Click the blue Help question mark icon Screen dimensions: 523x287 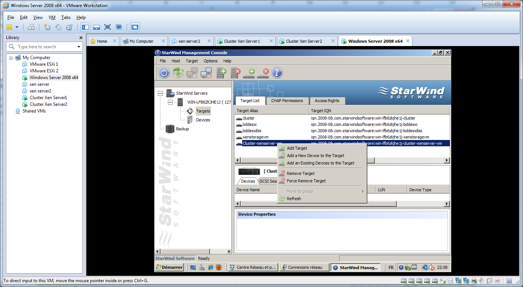pyautogui.click(x=277, y=73)
